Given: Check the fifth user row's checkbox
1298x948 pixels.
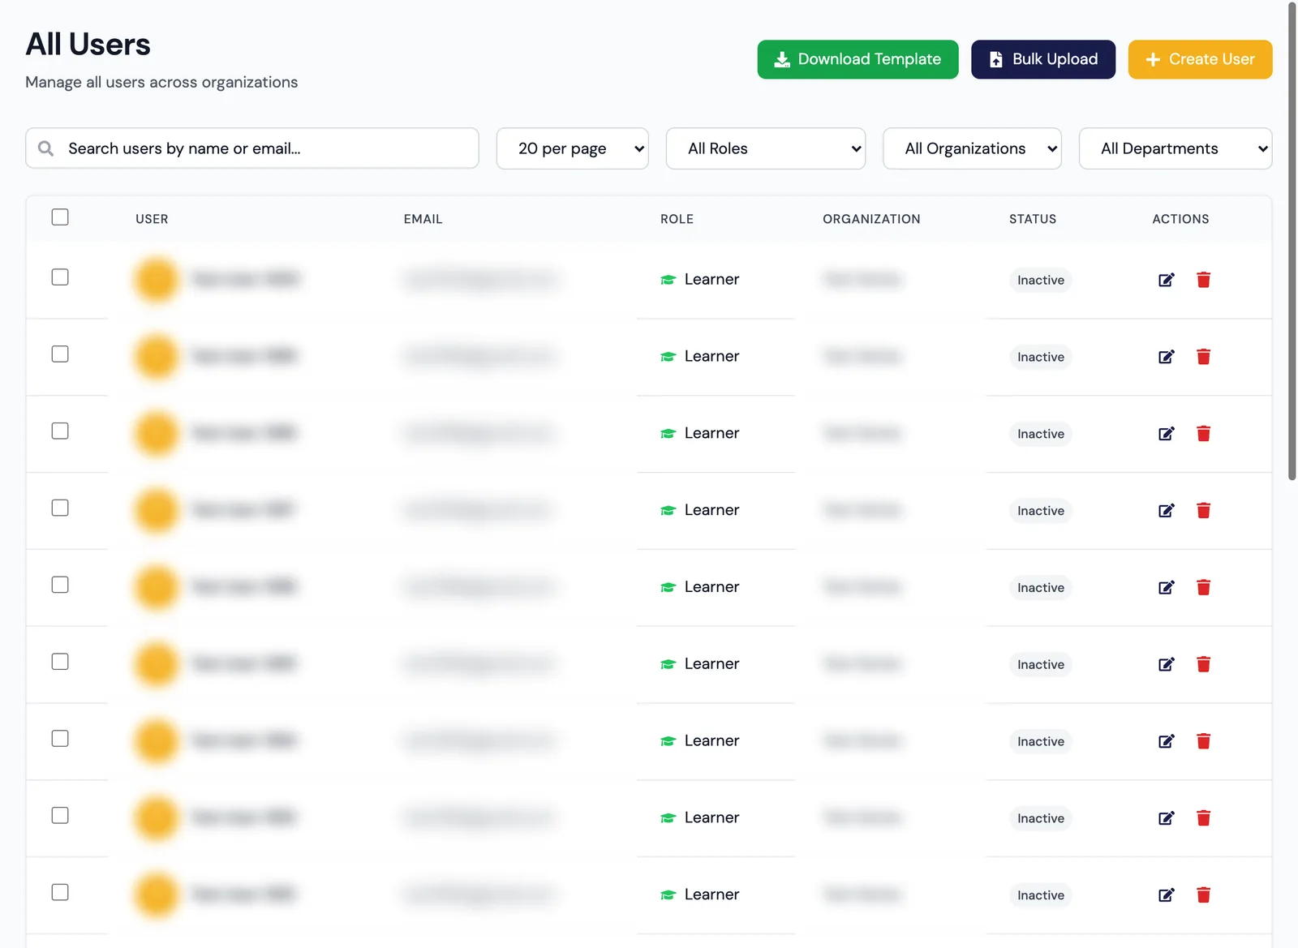Looking at the screenshot, I should [x=60, y=585].
